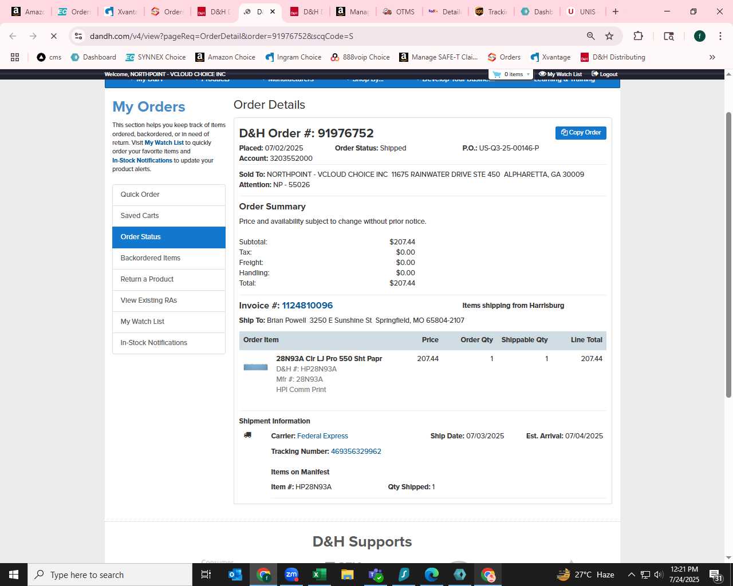Open the cart items dropdown in header
The width and height of the screenshot is (733, 586).
tap(511, 74)
